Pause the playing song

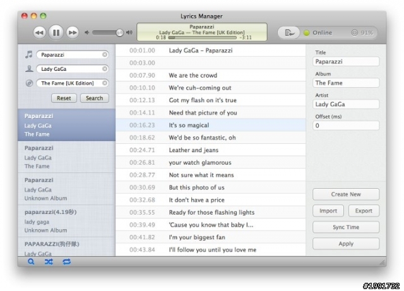pos(56,33)
